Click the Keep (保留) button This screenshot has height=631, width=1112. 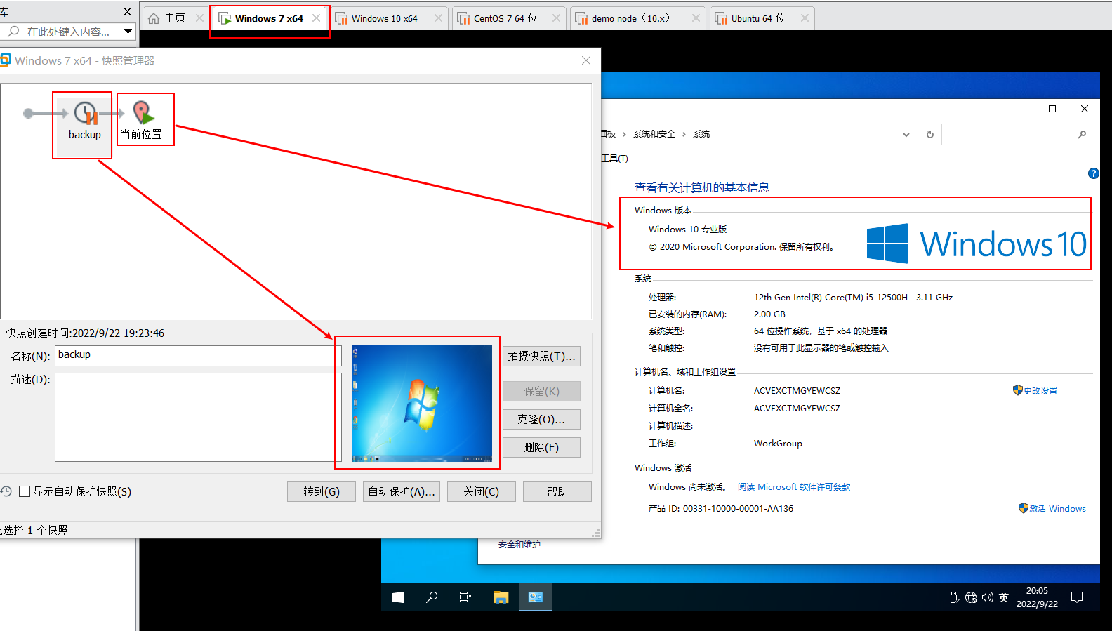point(541,391)
